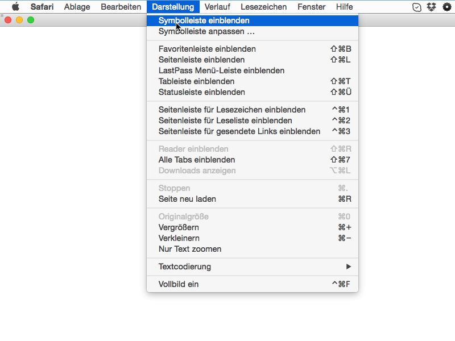Select Alle Tabs einblenden
The image size is (455, 341).
click(x=253, y=160)
